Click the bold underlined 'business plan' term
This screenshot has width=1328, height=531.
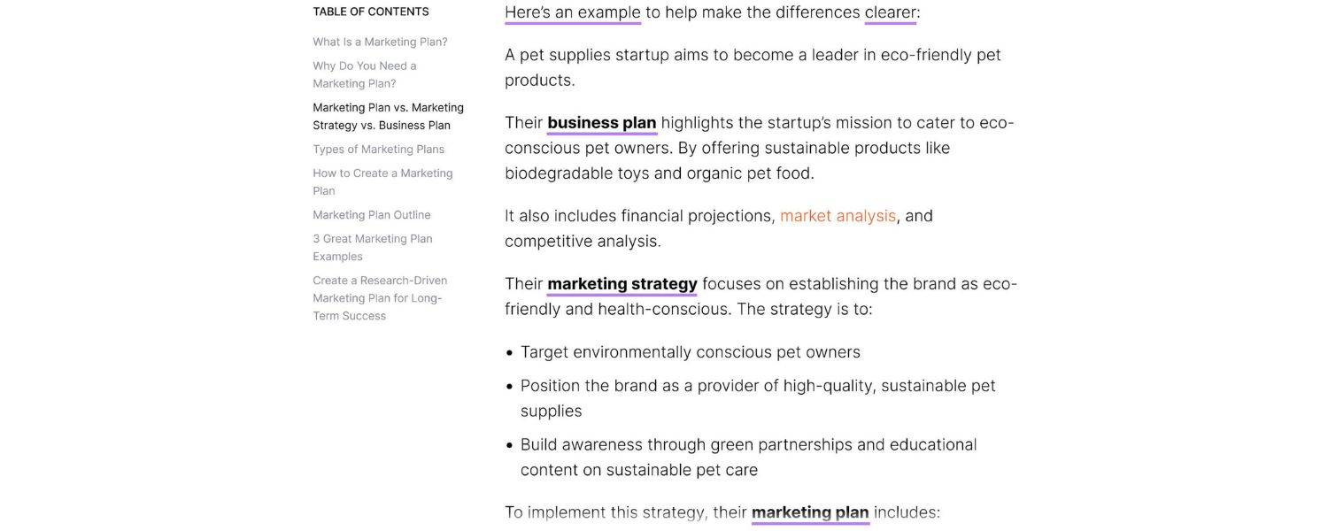pyautogui.click(x=601, y=122)
